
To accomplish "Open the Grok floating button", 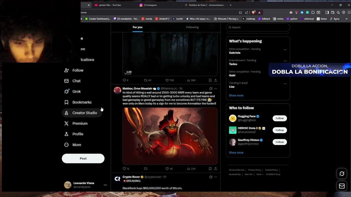I will (x=342, y=174).
